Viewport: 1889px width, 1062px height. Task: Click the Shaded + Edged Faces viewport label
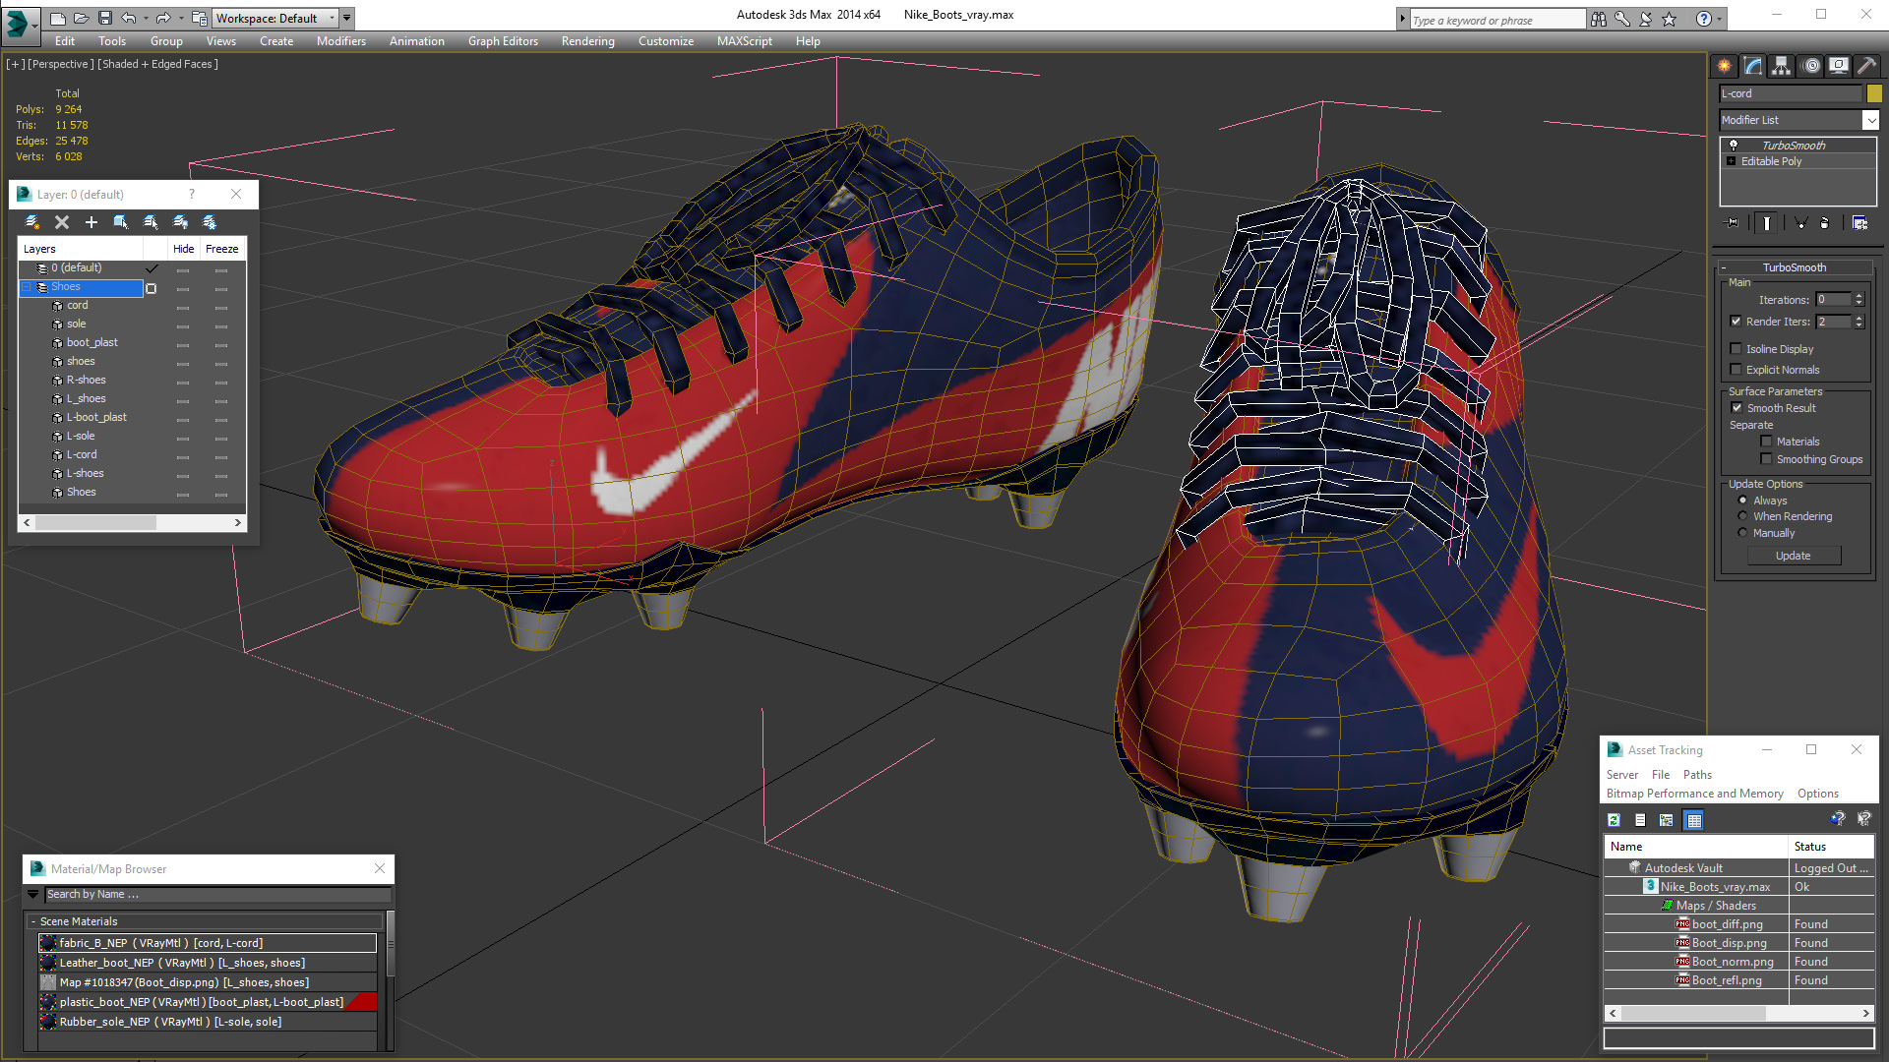coord(157,64)
